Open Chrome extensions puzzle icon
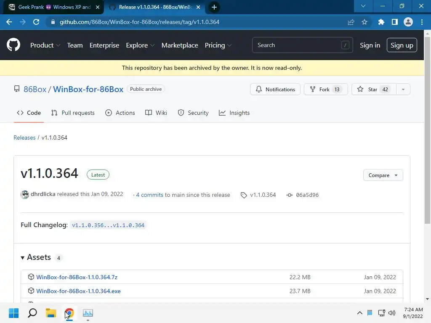The height and width of the screenshot is (323, 431). tap(381, 22)
